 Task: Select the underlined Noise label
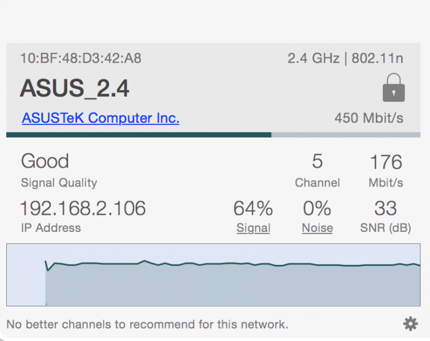(x=318, y=228)
